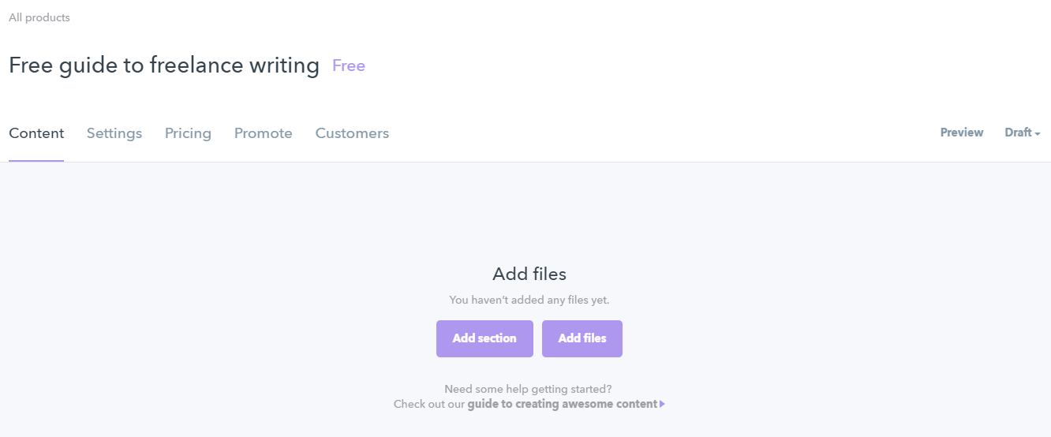Click the Check out our text
The image size is (1051, 437).
429,404
